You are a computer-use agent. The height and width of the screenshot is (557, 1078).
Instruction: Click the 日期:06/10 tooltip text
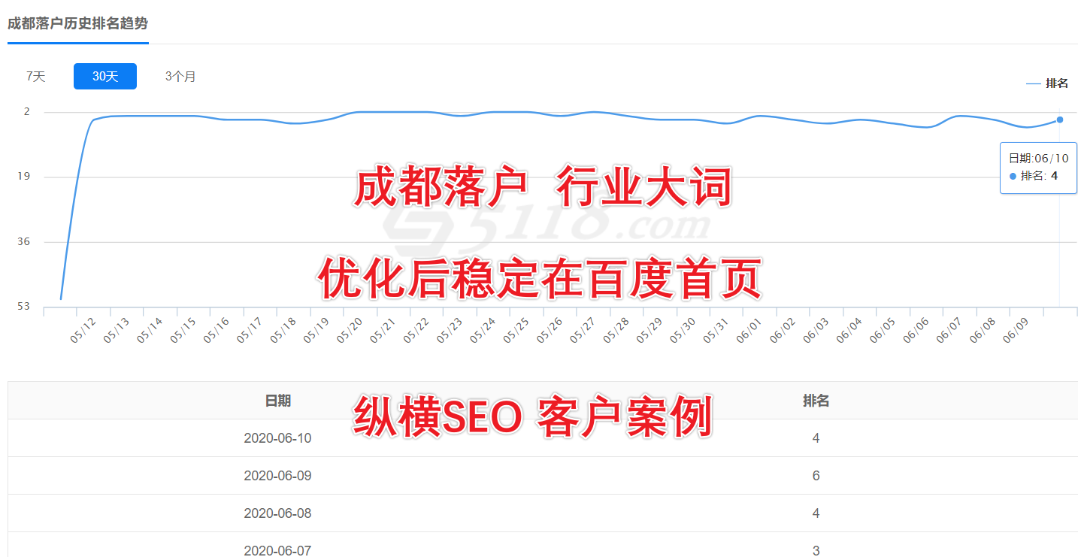(x=1038, y=158)
